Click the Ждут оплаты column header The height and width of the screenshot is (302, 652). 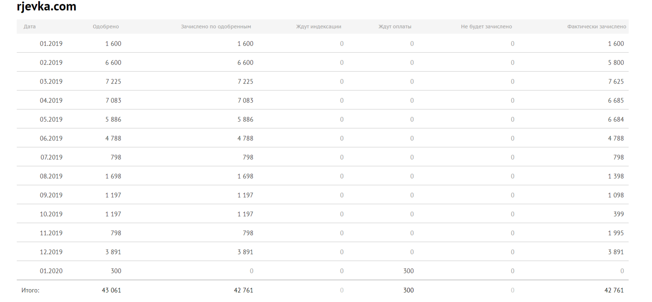click(x=395, y=26)
